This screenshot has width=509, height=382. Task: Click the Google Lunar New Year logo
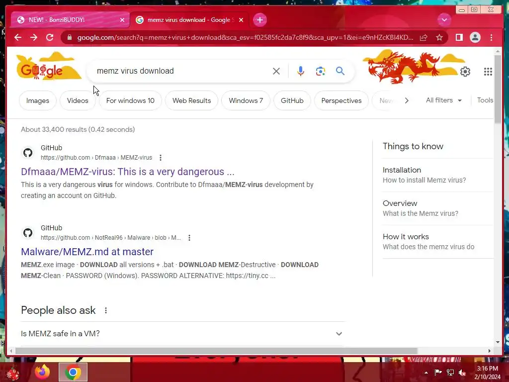(49, 67)
